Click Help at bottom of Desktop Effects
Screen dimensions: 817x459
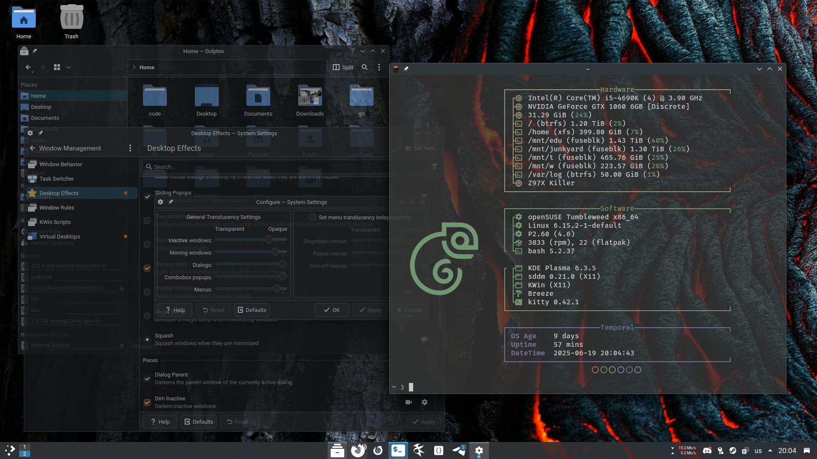[160, 422]
